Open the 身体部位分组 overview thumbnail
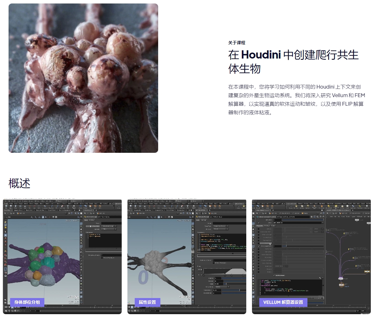The width and height of the screenshot is (374, 317). point(62,257)
